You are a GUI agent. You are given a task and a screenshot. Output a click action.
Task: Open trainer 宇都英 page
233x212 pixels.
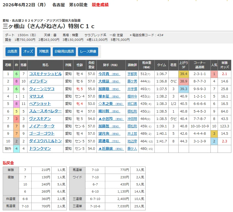(x=132, y=74)
